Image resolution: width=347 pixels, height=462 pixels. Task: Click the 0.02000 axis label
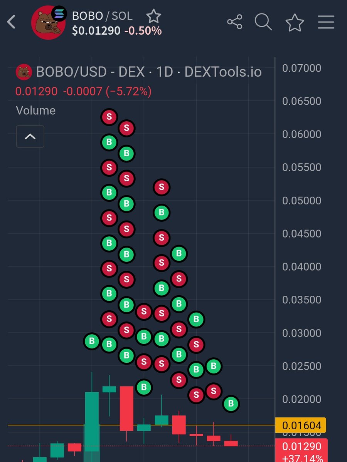[x=302, y=399]
